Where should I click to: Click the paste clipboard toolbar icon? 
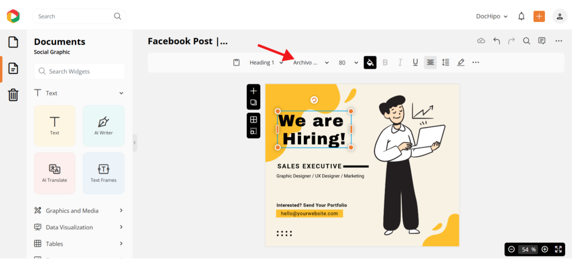tap(237, 63)
